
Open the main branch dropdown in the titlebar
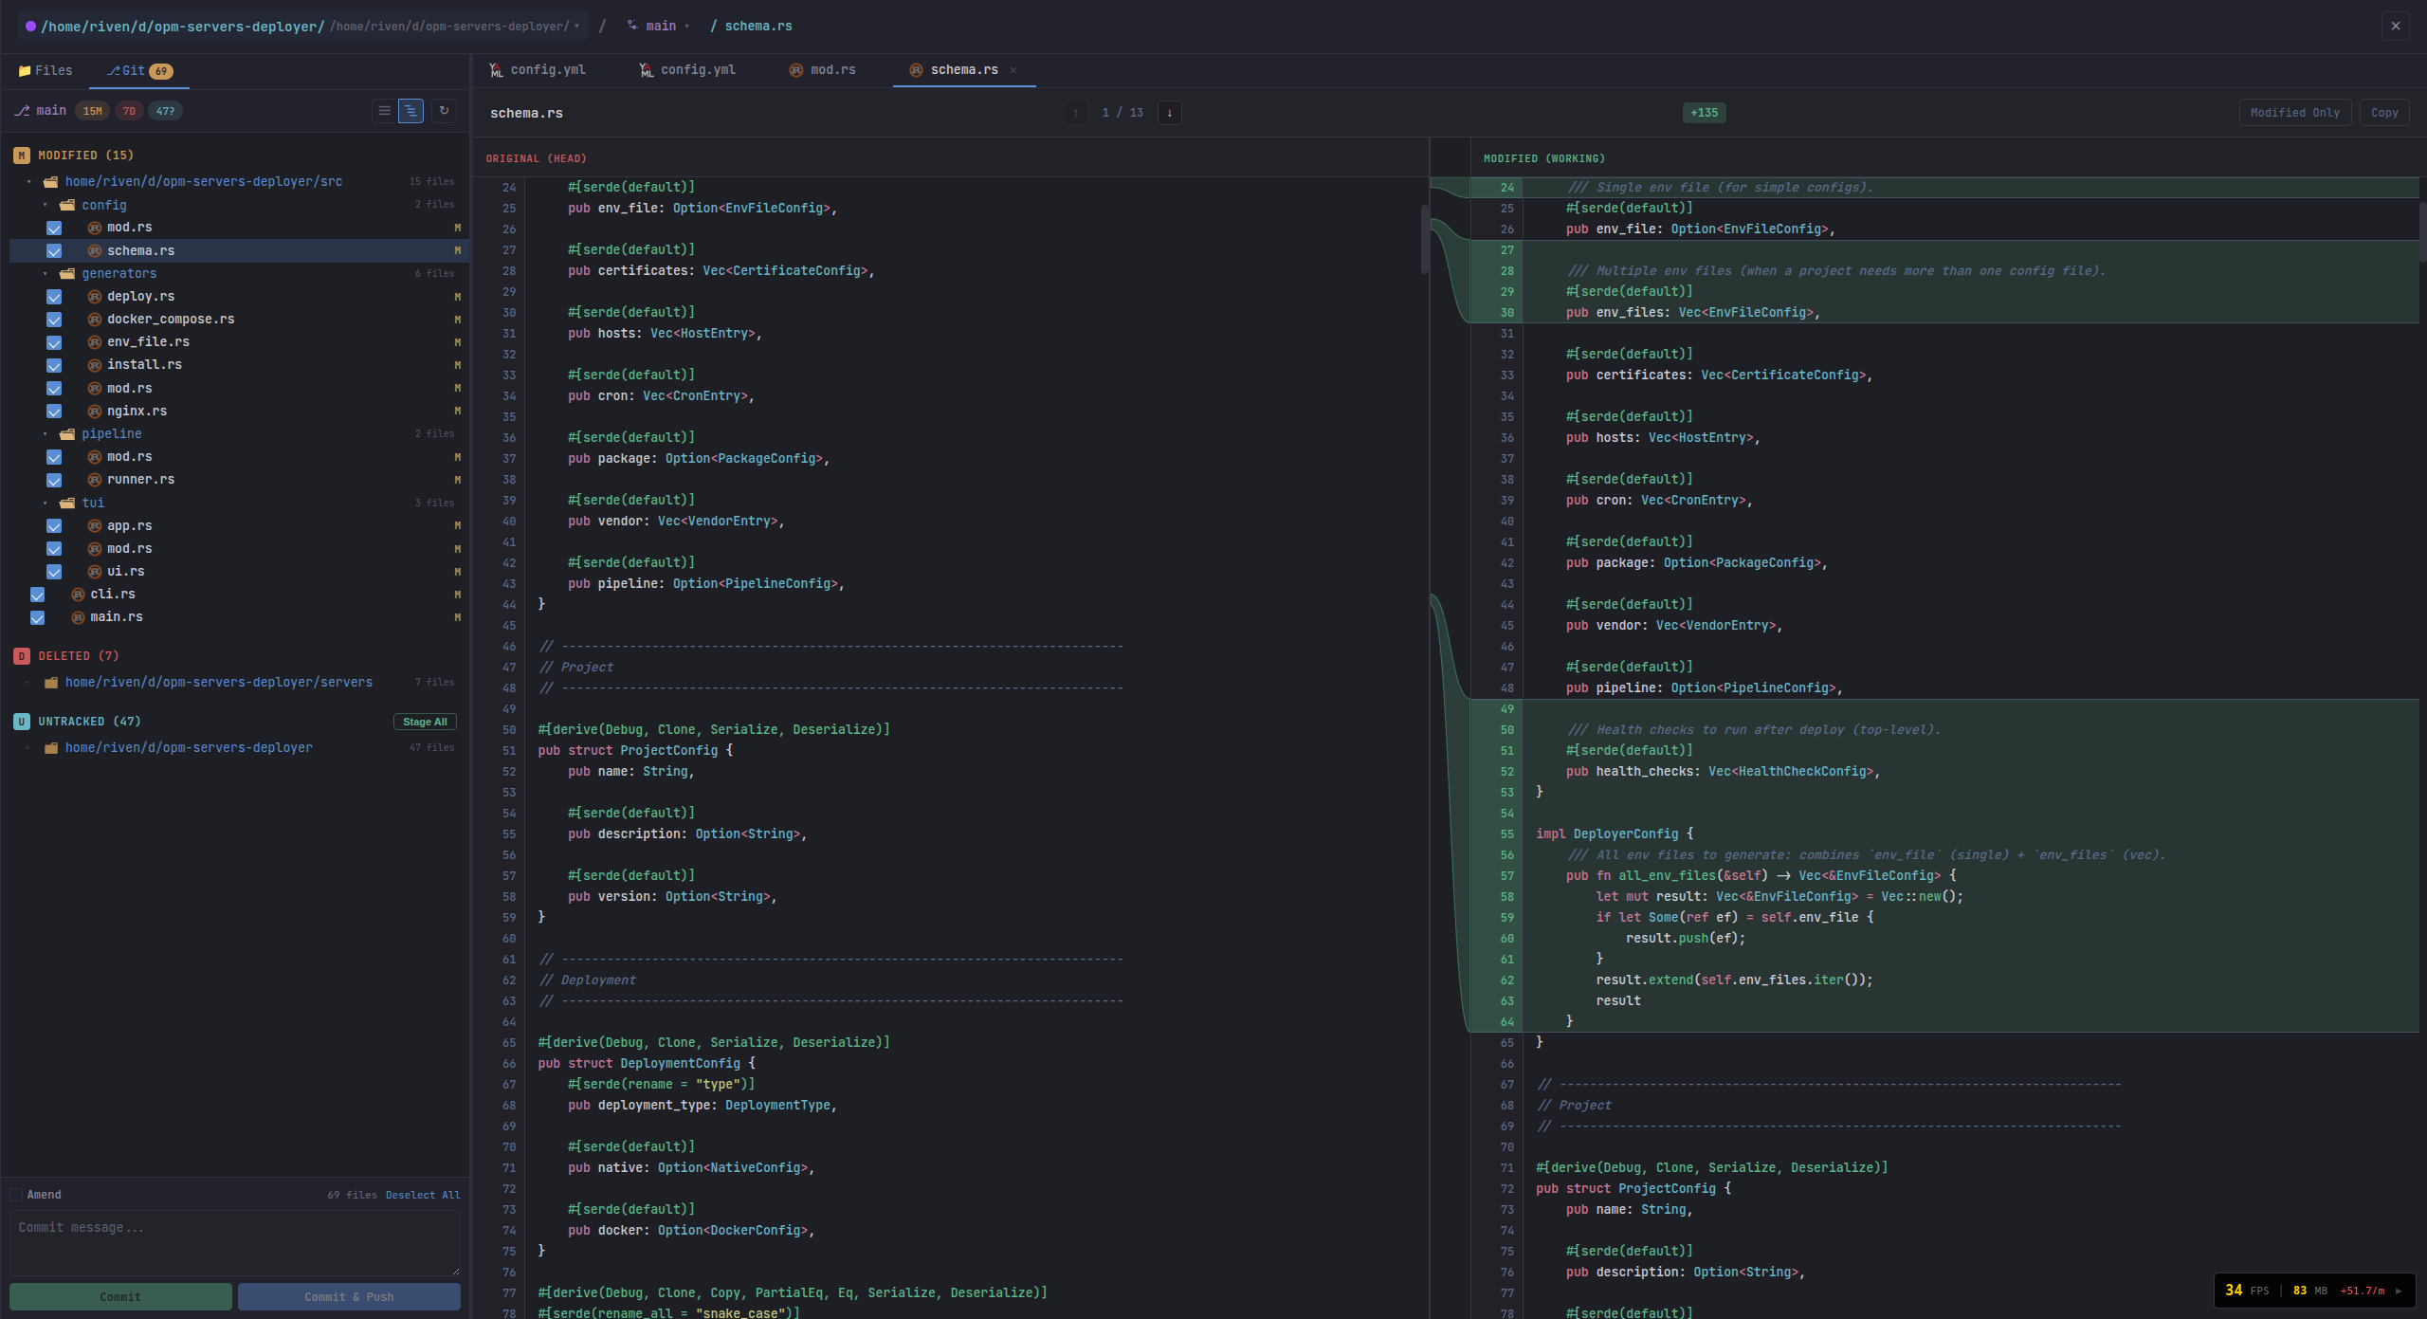[661, 26]
